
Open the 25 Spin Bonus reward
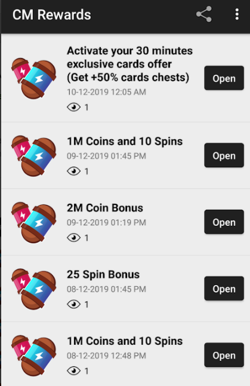pos(224,289)
